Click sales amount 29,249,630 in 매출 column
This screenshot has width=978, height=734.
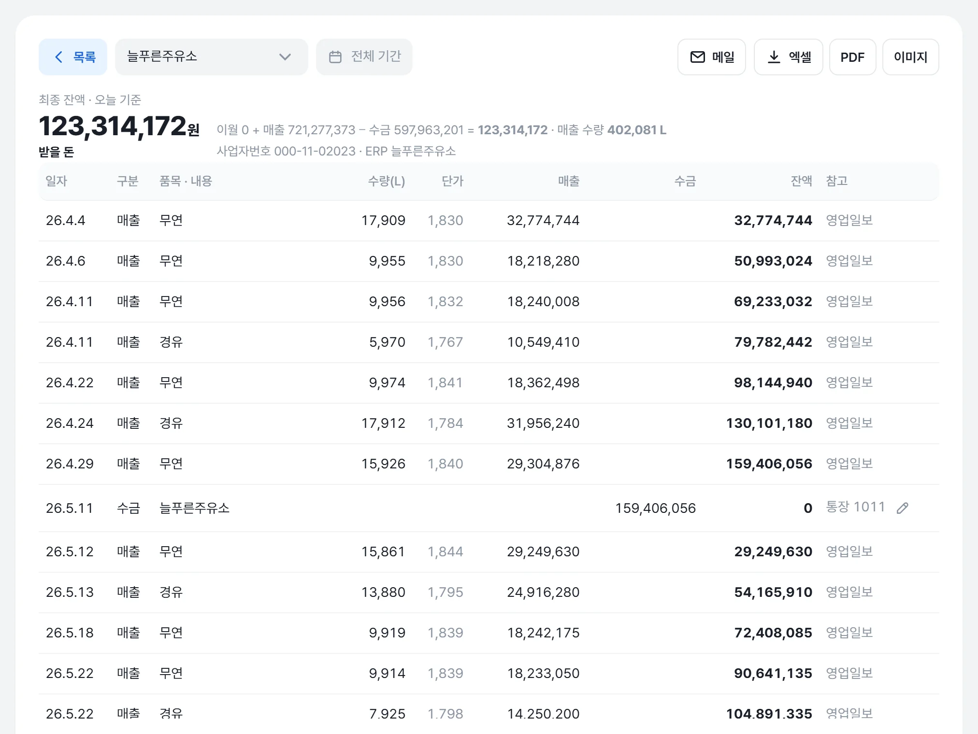pyautogui.click(x=543, y=552)
